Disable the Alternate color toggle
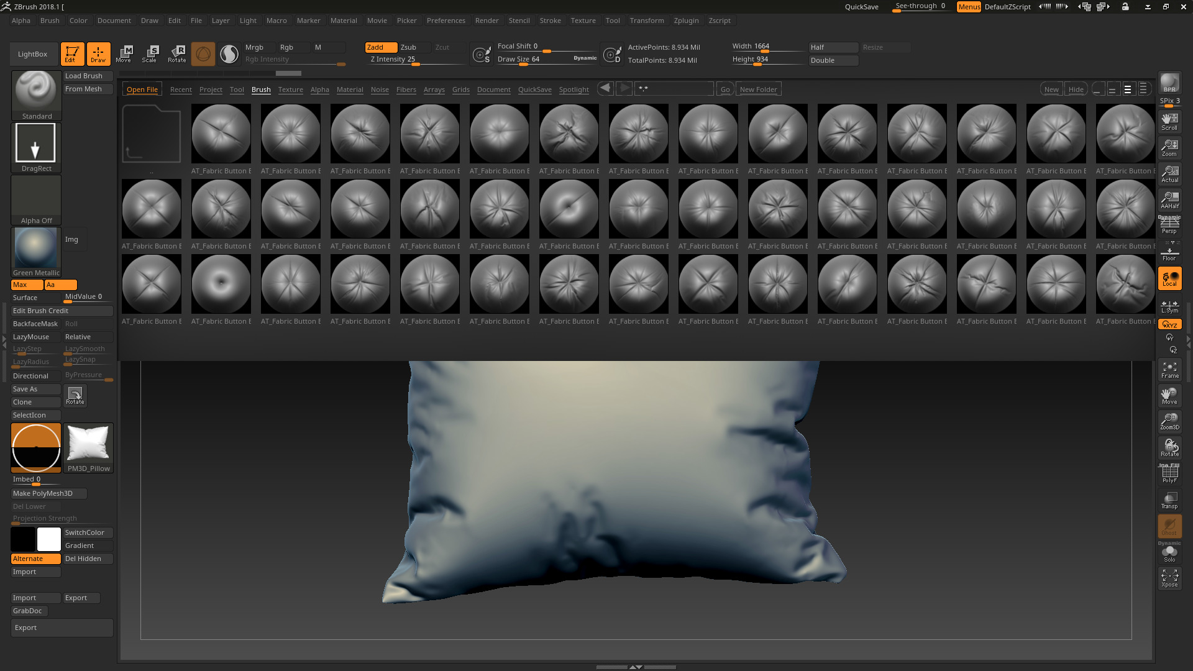Screen dimensions: 1193x671 tap(35, 559)
